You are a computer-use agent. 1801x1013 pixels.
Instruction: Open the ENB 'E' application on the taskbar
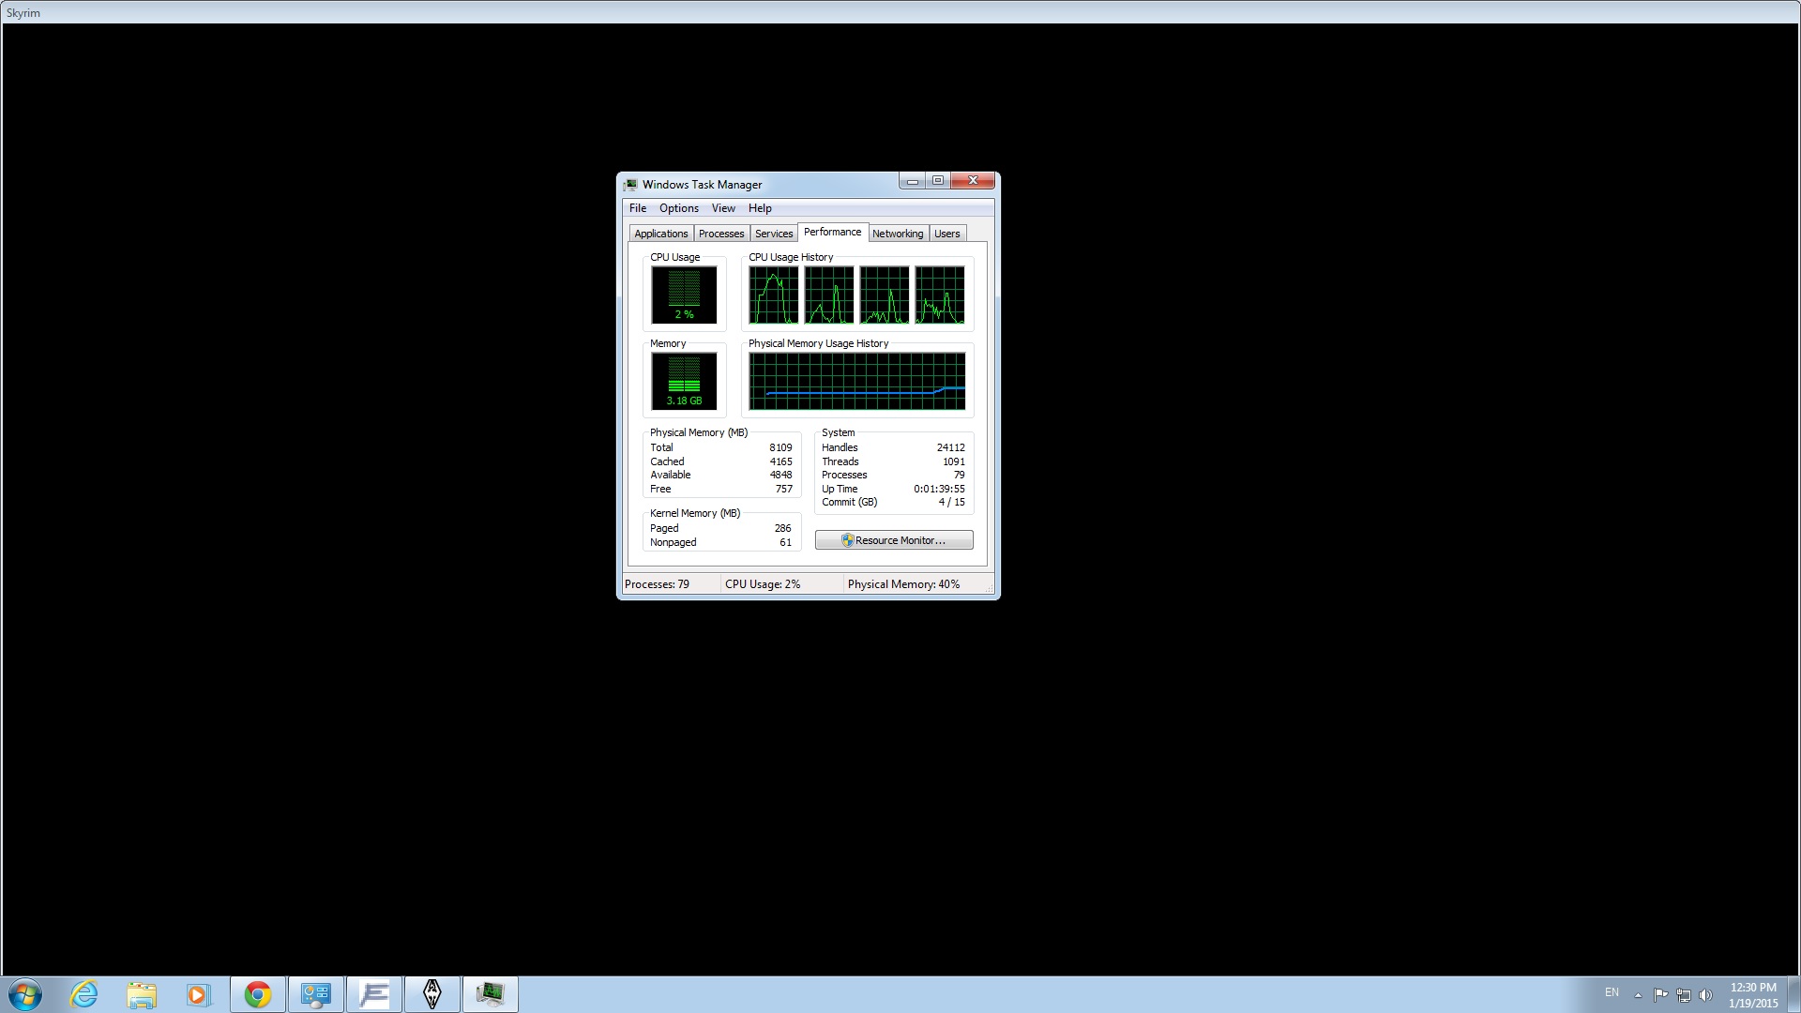(x=374, y=994)
